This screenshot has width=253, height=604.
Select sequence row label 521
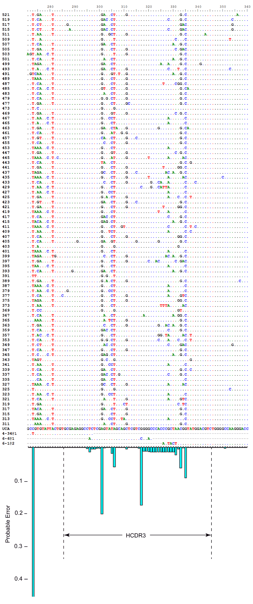[6, 15]
